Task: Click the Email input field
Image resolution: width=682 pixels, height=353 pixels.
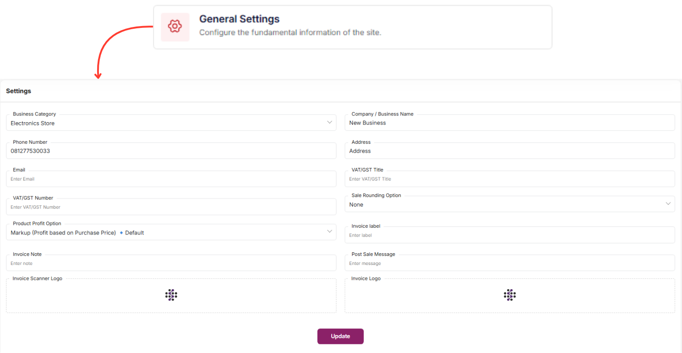Action: tap(171, 179)
